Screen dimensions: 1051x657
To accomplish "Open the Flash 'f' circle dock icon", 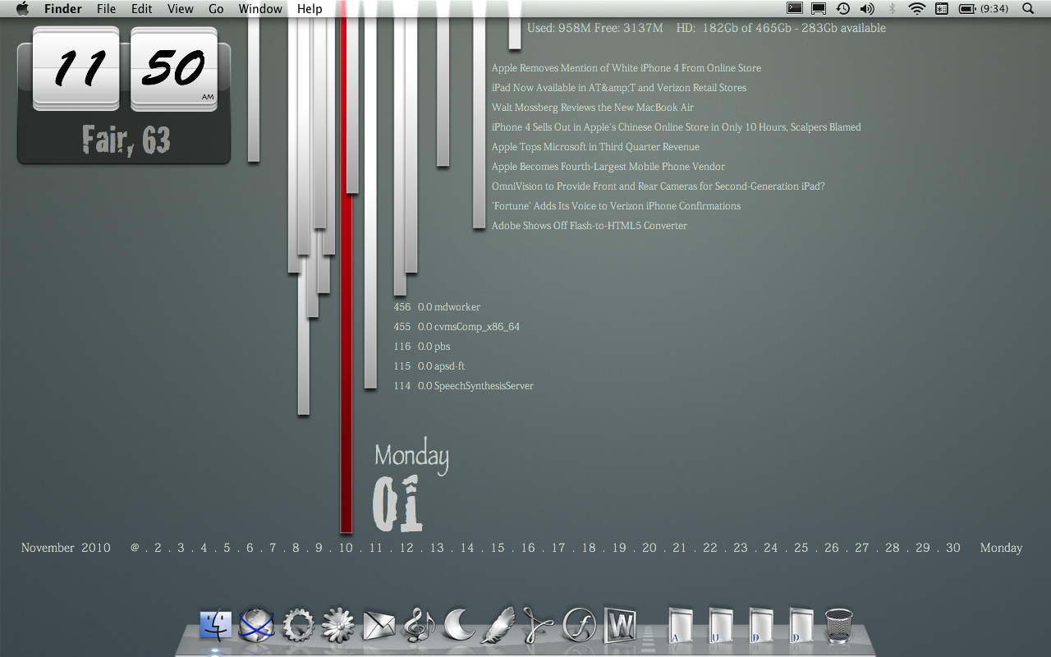I will tap(579, 625).
